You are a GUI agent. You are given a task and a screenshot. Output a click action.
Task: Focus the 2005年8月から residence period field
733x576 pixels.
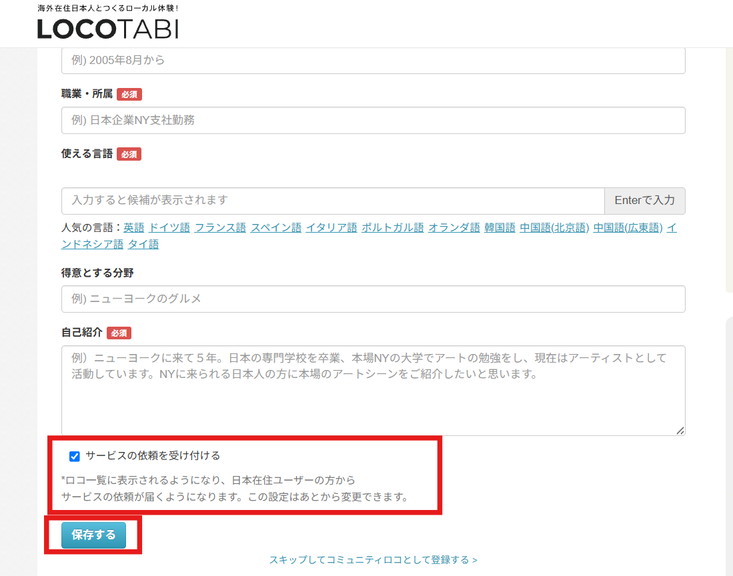coord(373,60)
